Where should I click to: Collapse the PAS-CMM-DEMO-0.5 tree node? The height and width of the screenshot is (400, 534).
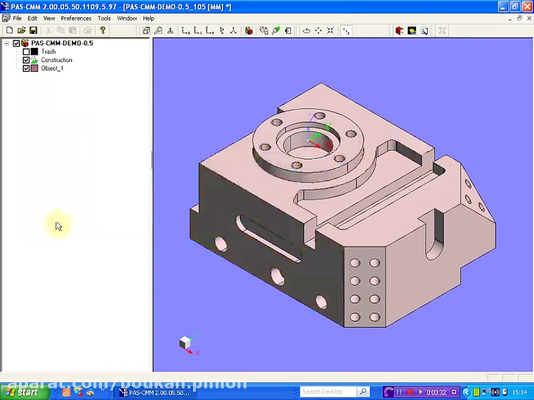coord(7,43)
